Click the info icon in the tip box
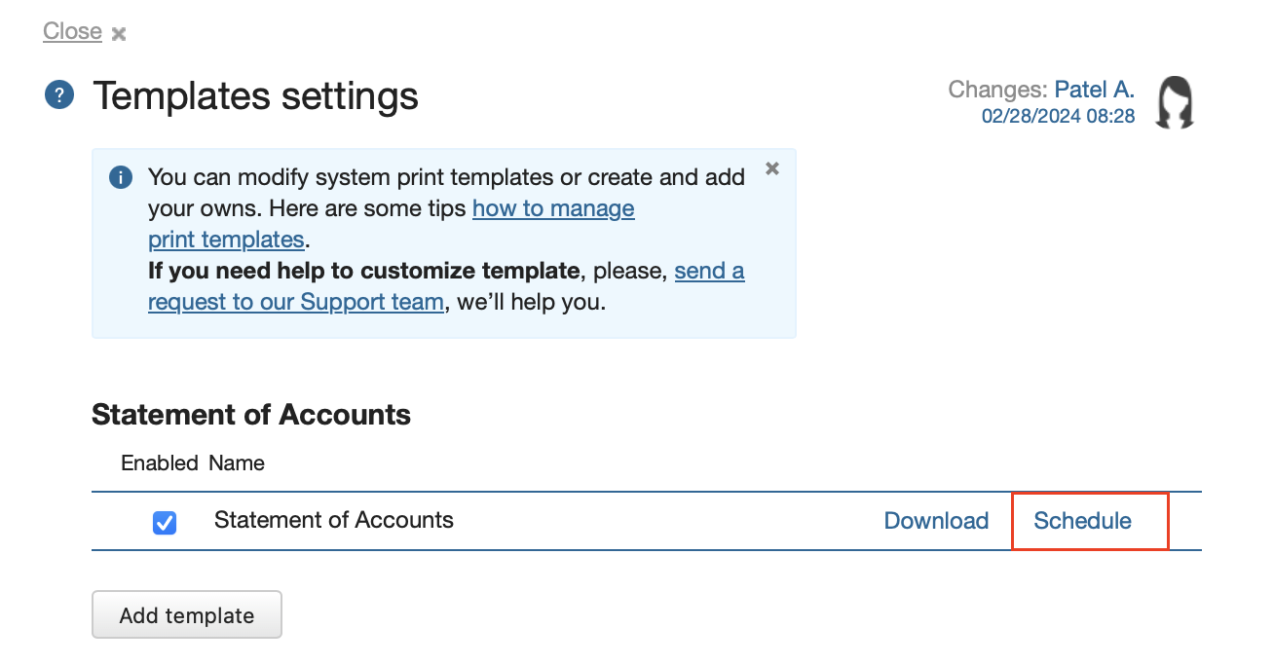Screen dimensions: 1274x666 coord(121,178)
